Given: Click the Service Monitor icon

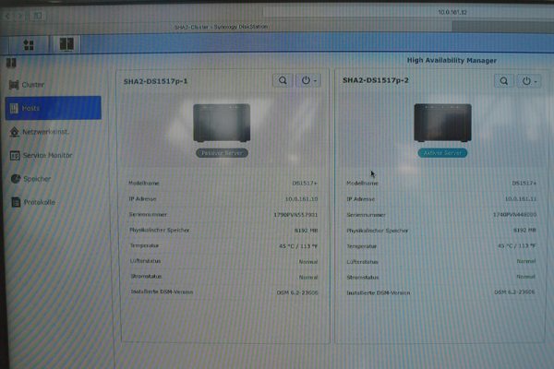Looking at the screenshot, I should 15,155.
